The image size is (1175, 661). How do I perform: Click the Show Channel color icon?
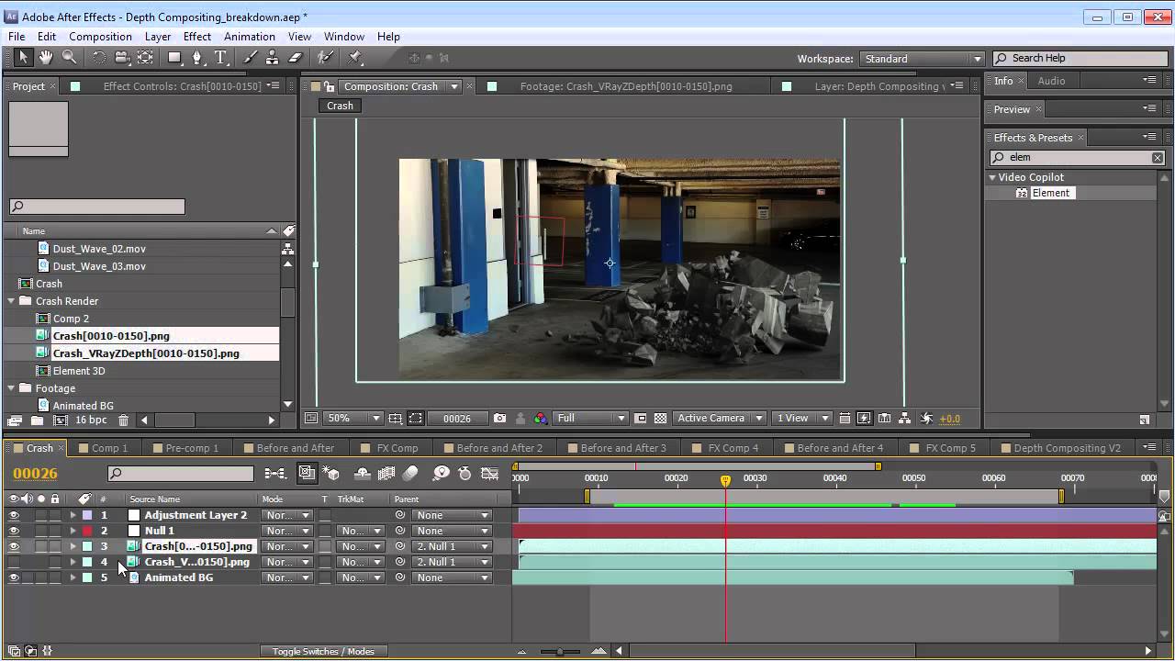tap(540, 418)
